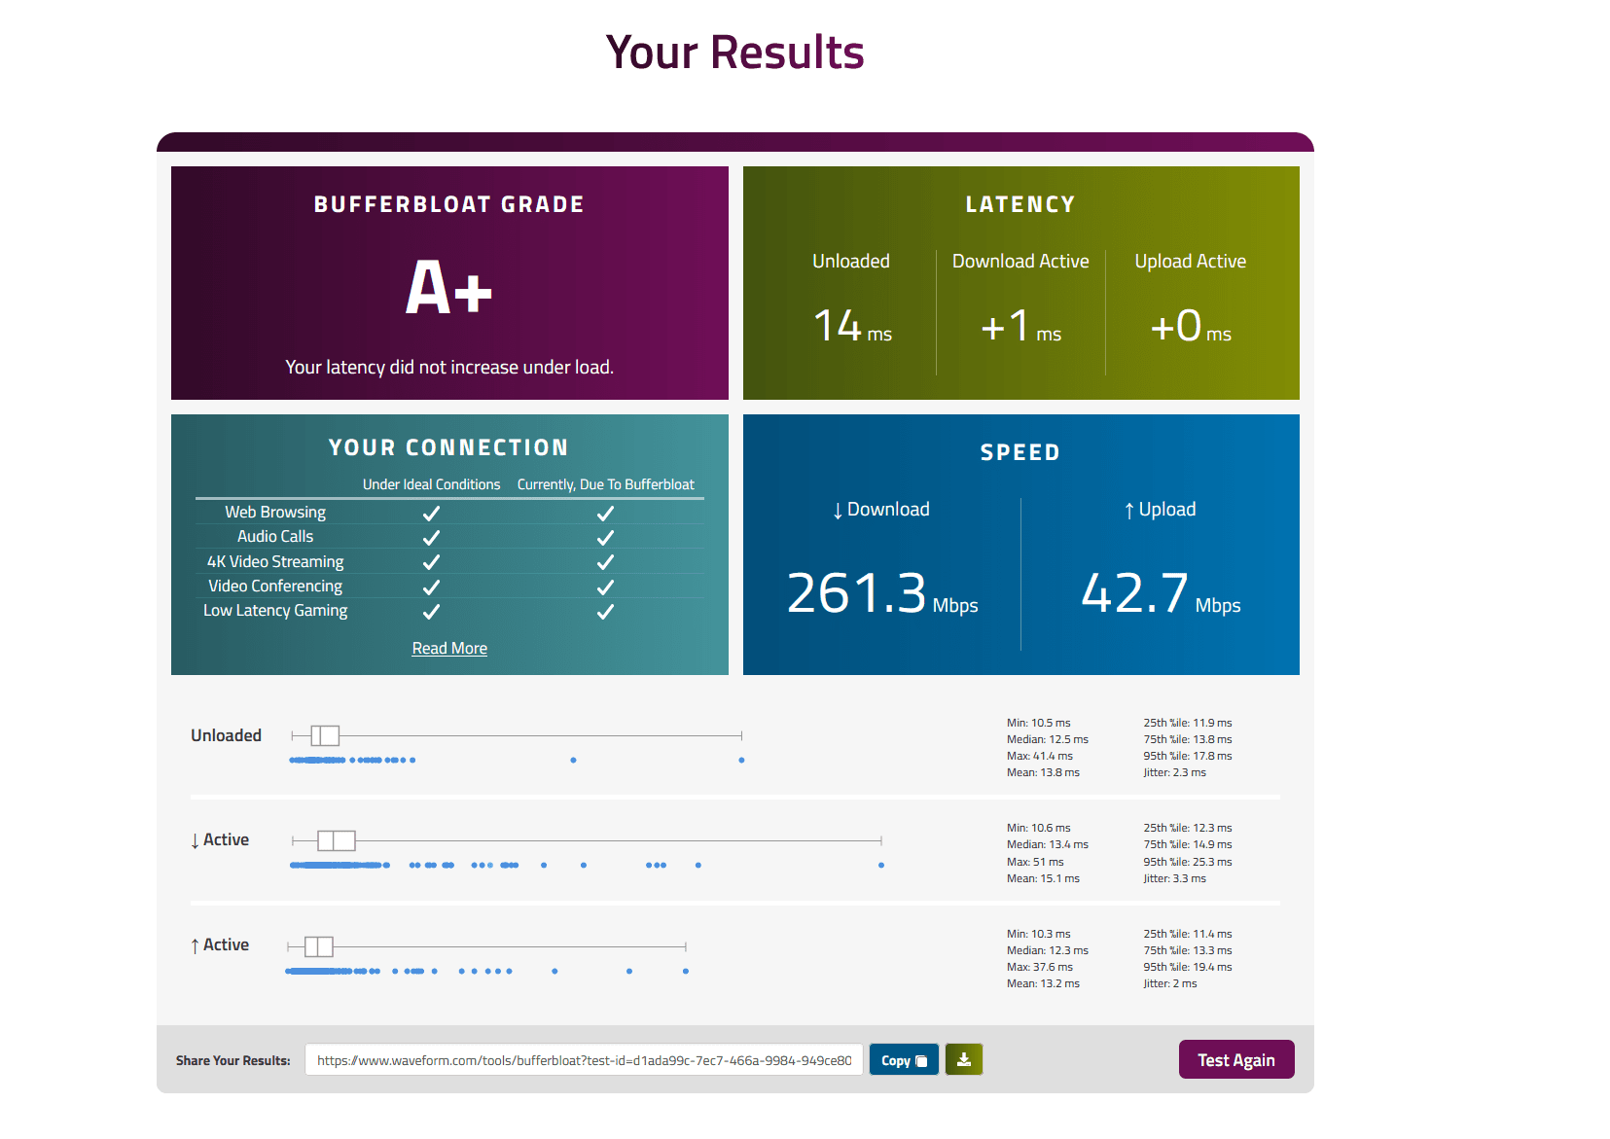Click the Low Latency Gaming bufferbloat checkmark
The height and width of the screenshot is (1139, 1610).
tap(605, 612)
